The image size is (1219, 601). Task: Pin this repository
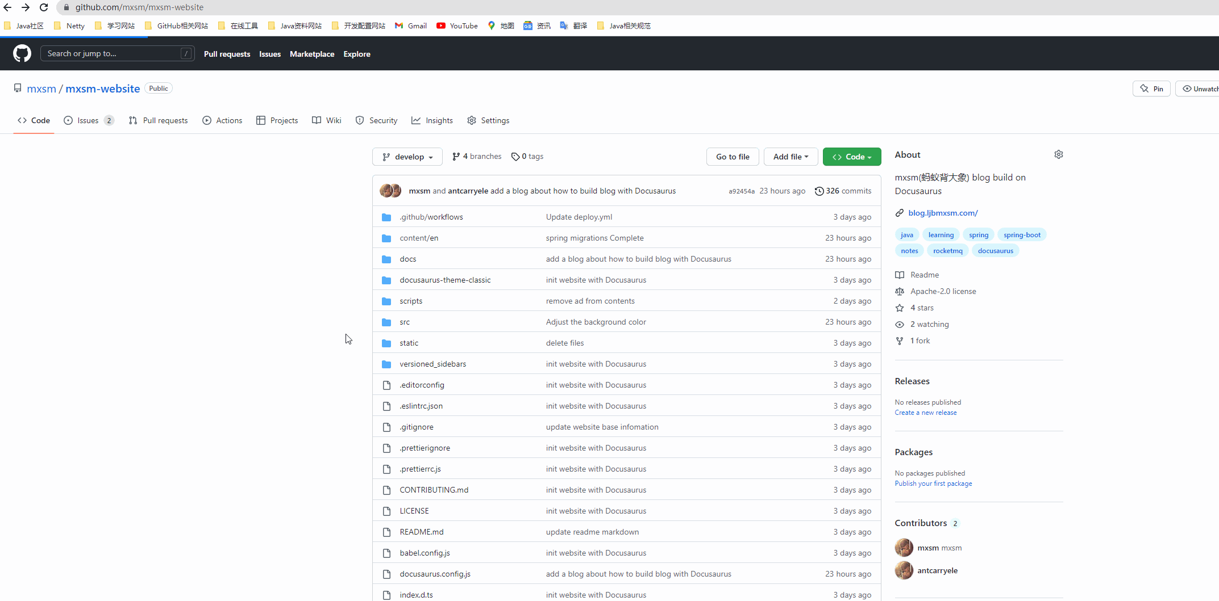1151,89
